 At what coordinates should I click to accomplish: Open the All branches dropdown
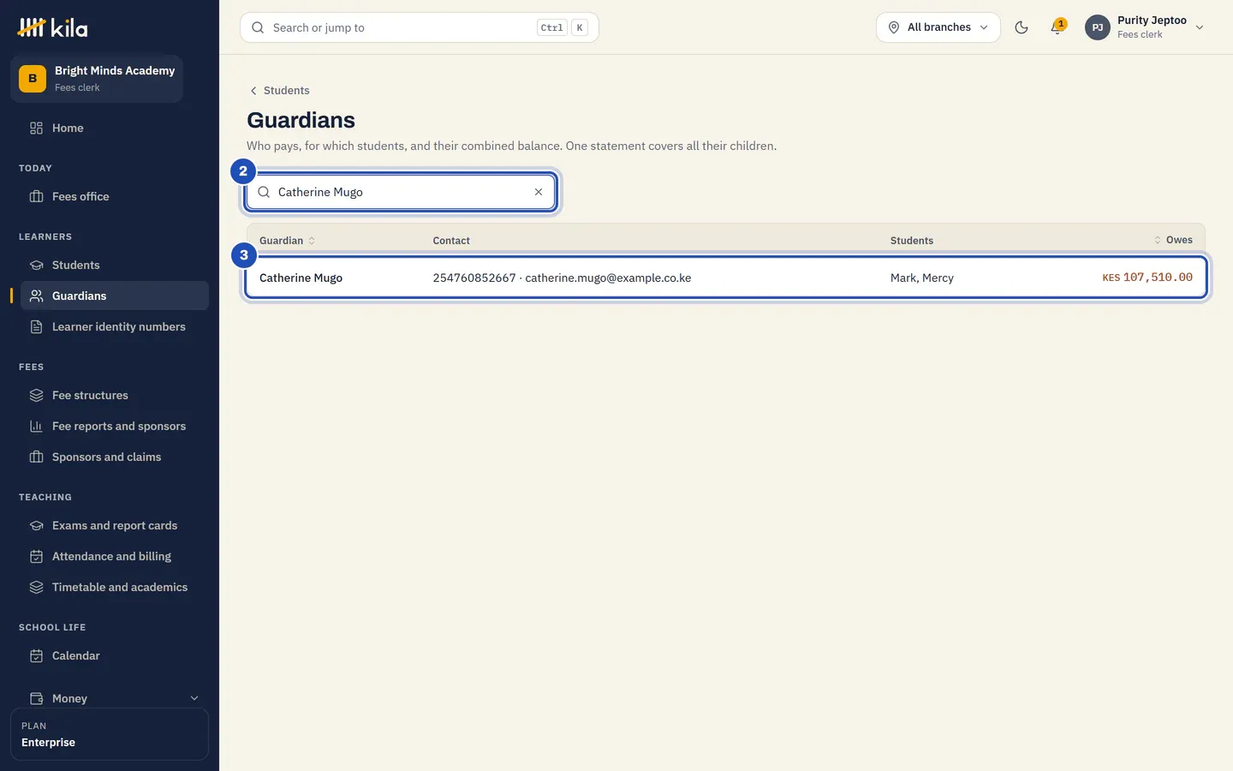click(938, 27)
